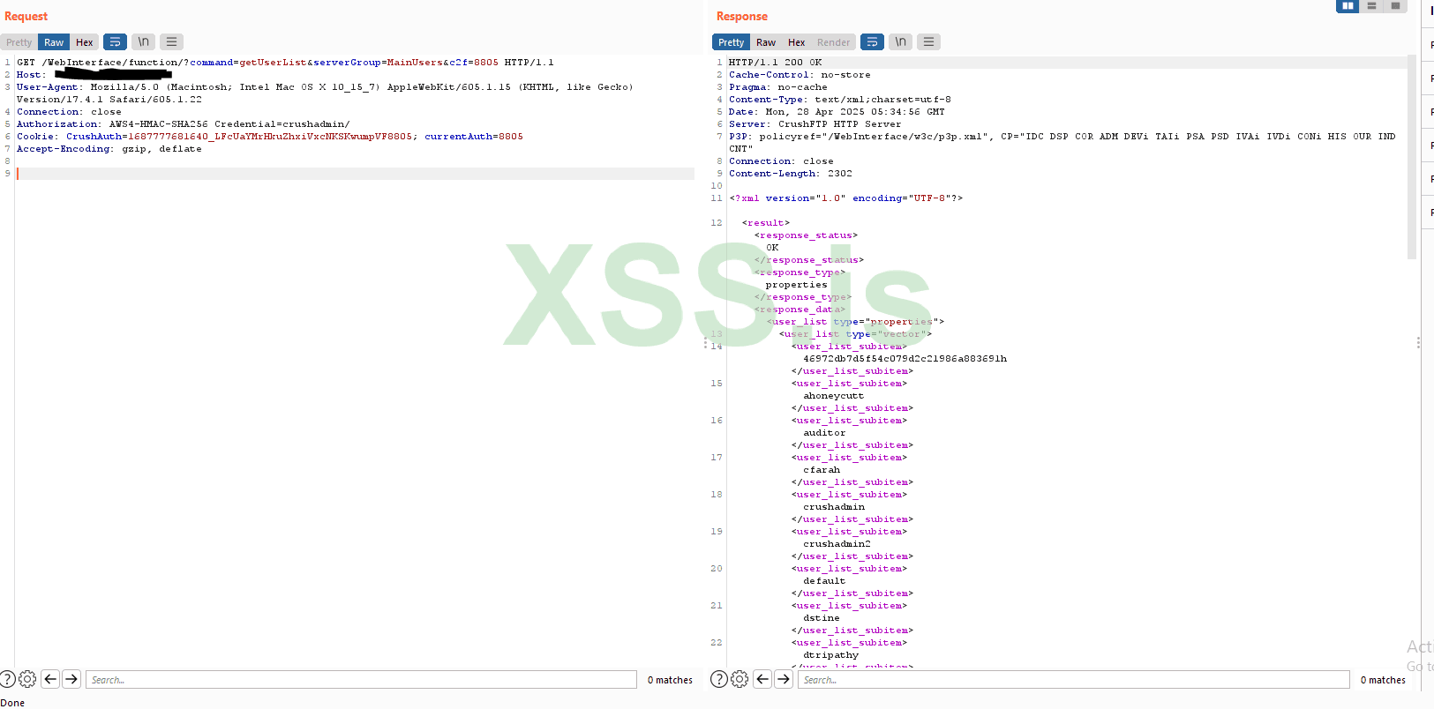Click the 'properties' response type value
Screen dimensions: 1434x709
pos(797,285)
